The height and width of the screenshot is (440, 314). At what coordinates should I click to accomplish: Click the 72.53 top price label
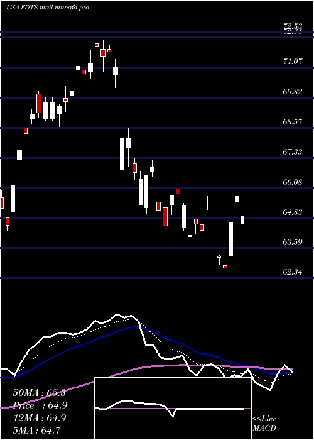(293, 27)
